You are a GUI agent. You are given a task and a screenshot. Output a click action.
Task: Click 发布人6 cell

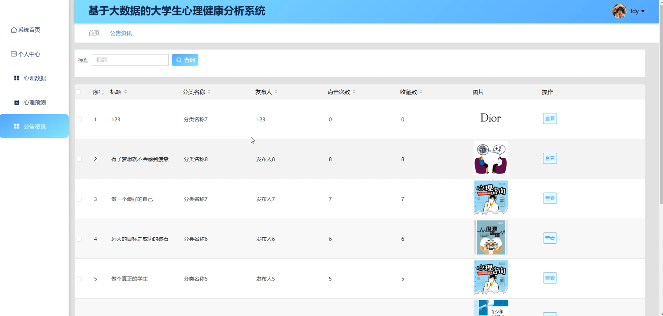pyautogui.click(x=266, y=239)
